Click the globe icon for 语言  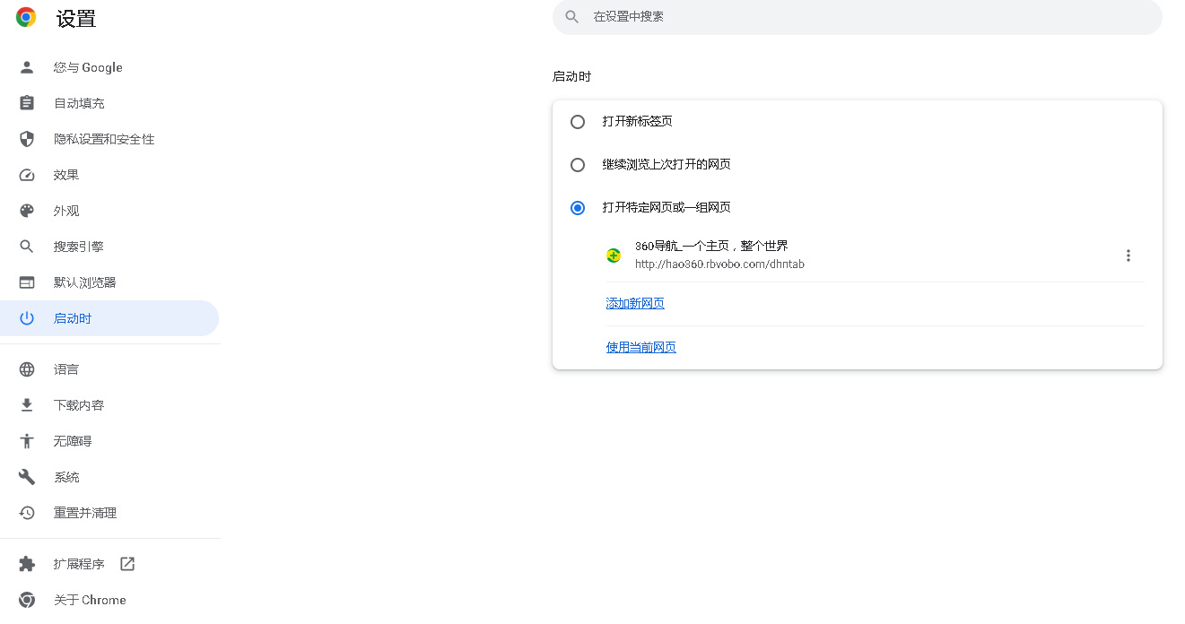(x=27, y=369)
